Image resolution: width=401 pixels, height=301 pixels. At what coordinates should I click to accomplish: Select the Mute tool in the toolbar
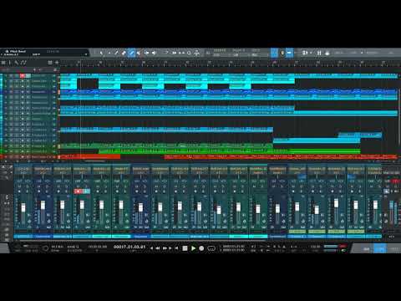pyautogui.click(x=139, y=53)
